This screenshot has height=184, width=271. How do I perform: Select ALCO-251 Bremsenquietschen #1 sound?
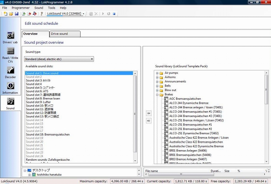pos(190,124)
